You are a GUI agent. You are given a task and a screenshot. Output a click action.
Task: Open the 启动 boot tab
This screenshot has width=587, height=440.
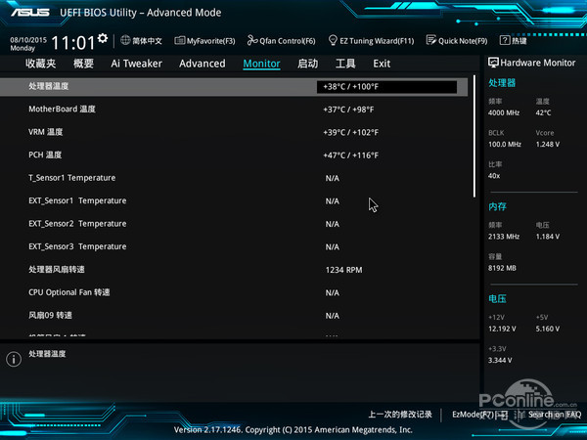point(307,64)
